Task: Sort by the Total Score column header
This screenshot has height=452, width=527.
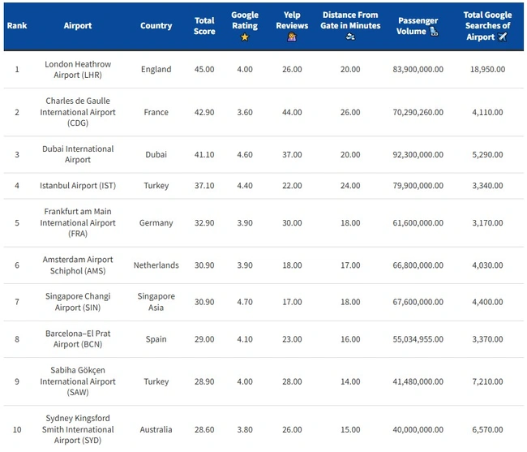Action: tap(204, 26)
